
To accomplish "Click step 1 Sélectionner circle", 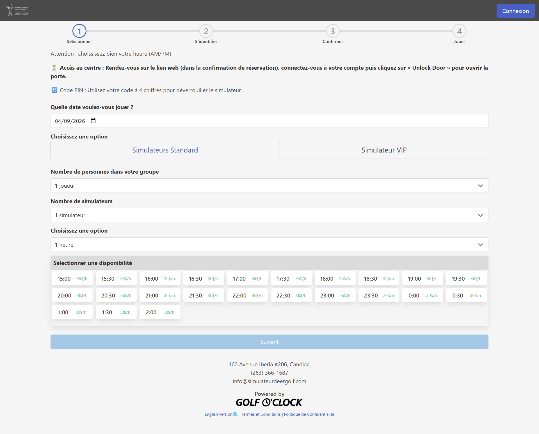I will pos(79,31).
